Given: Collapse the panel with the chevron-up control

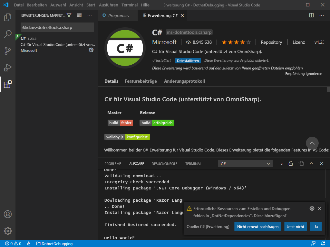Looking at the screenshot, I should pos(311,163).
